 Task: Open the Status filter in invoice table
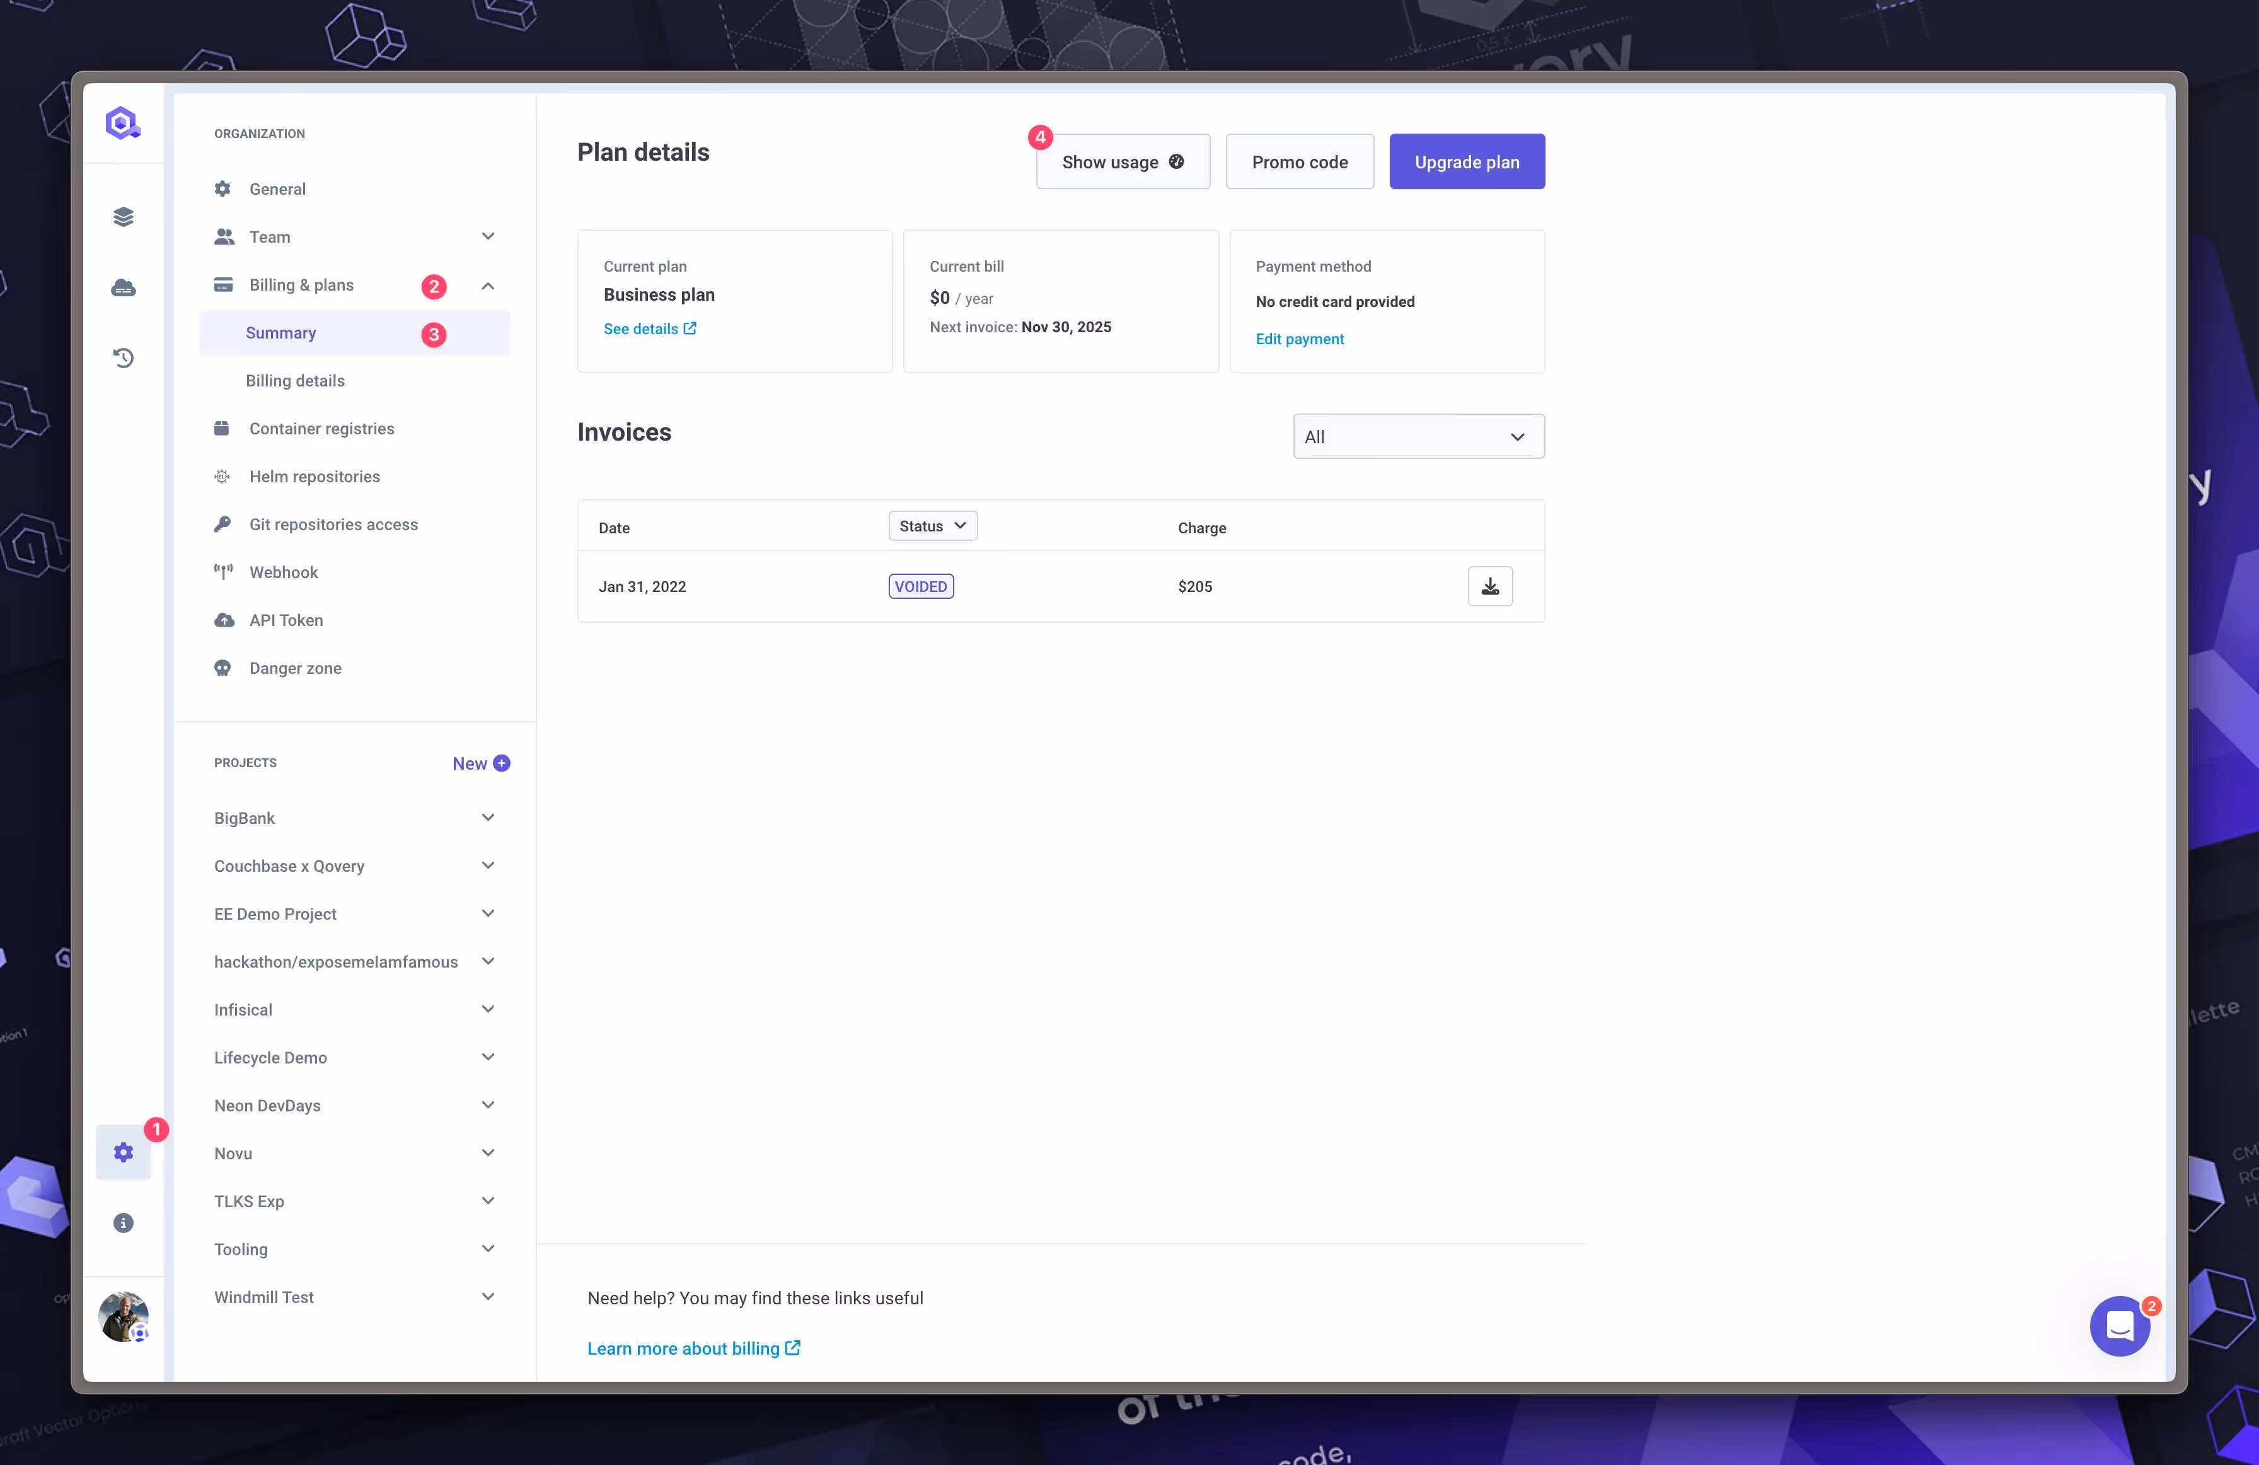coord(931,525)
